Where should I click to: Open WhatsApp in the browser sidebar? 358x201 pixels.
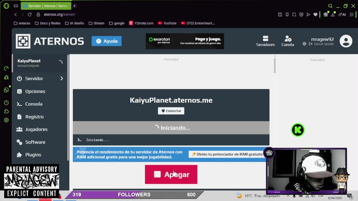[x=6, y=90]
